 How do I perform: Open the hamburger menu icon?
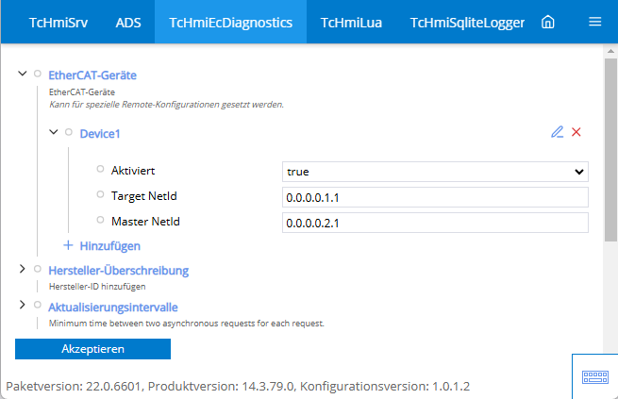pyautogui.click(x=594, y=22)
